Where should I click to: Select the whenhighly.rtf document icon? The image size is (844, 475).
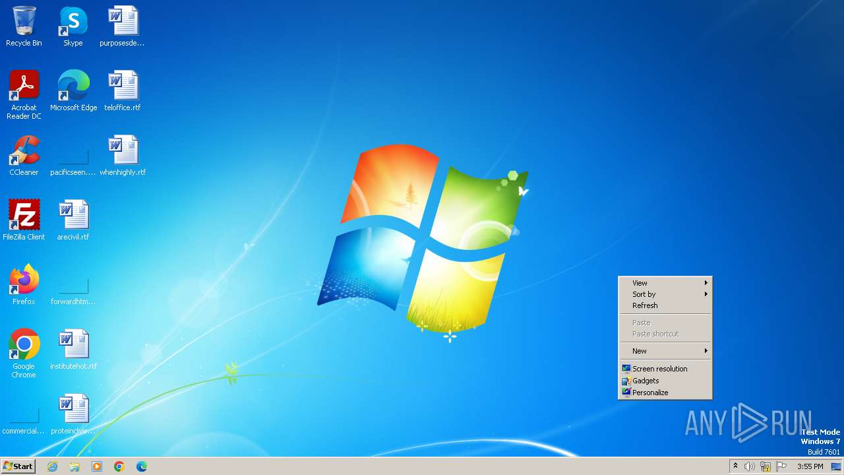point(123,156)
